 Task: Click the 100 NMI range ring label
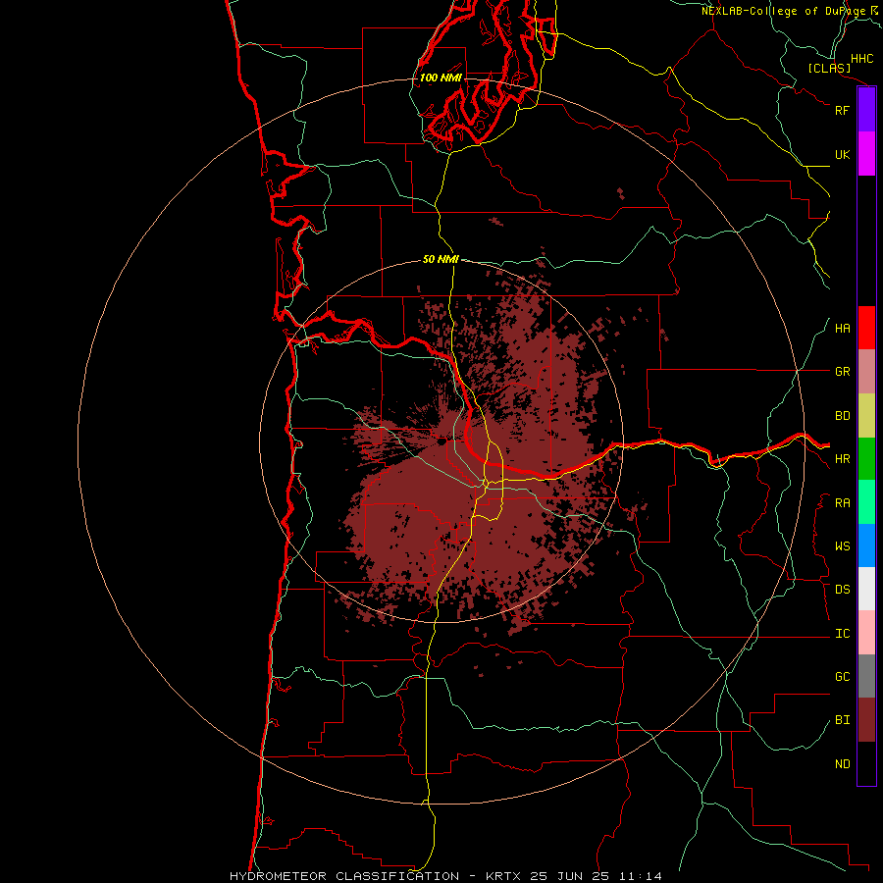(441, 78)
